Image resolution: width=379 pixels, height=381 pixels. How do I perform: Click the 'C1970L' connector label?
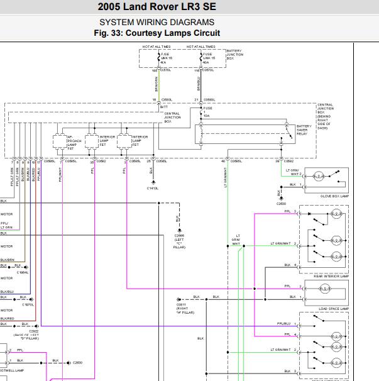[28, 304]
